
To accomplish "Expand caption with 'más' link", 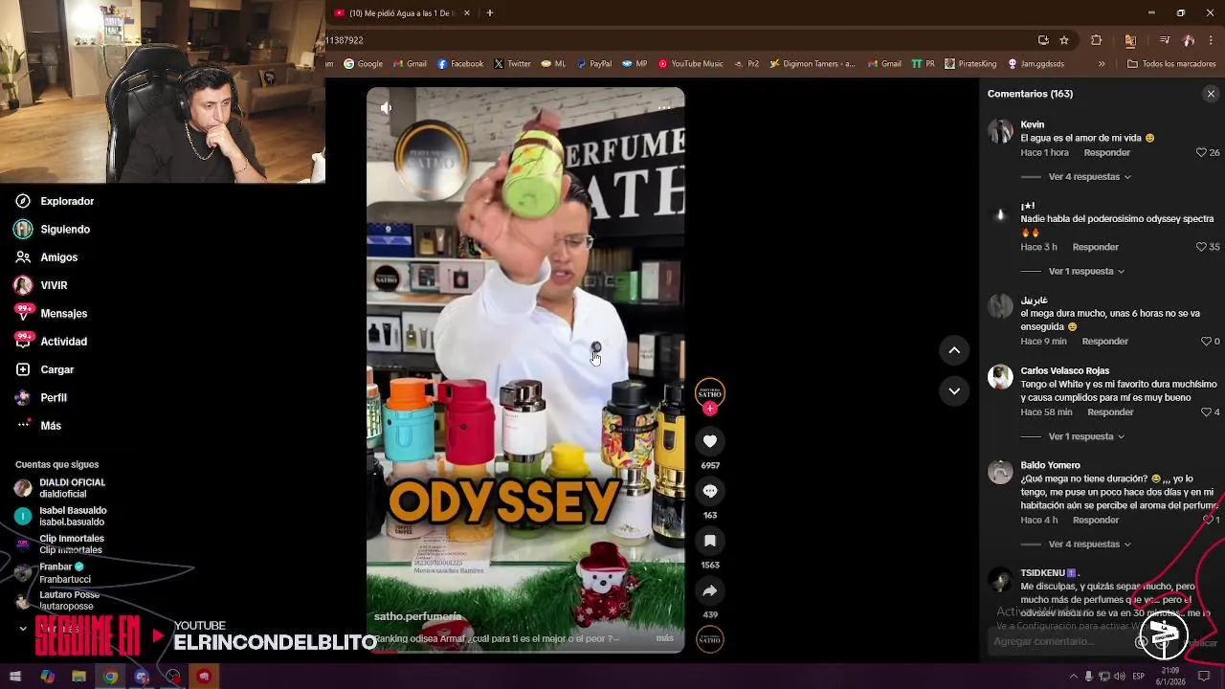I will [664, 638].
